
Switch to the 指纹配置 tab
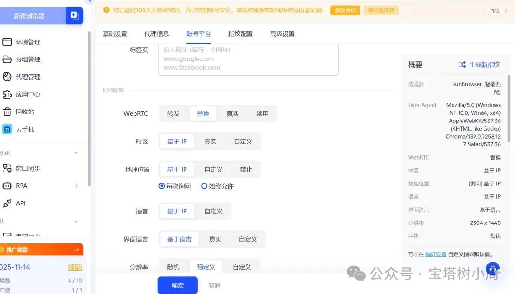click(240, 34)
